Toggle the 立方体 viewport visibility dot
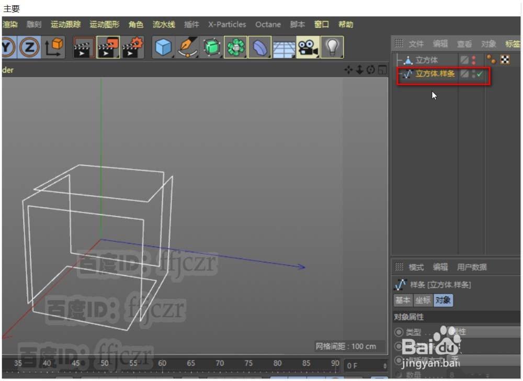This screenshot has height=381, width=523. 474,58
